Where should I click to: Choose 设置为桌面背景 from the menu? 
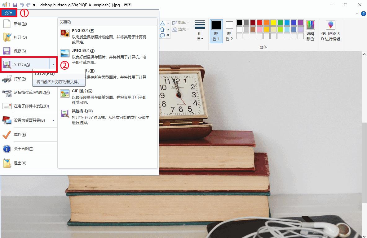[x=29, y=120]
